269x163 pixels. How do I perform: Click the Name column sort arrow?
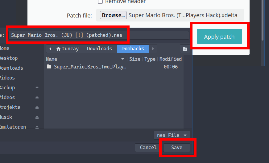(123, 59)
